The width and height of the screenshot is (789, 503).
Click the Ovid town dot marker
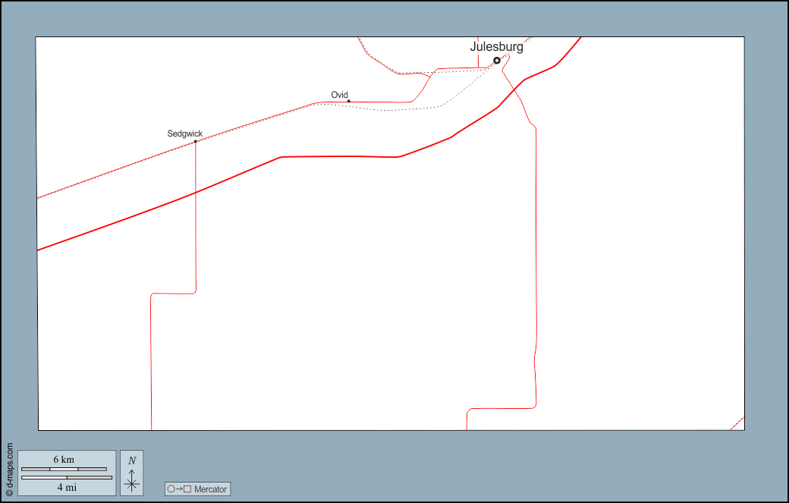tap(348, 101)
